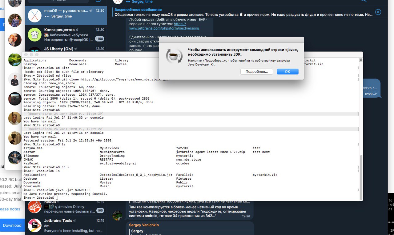Click the macOS chat X-logo avatar
Image resolution: width=394 pixels, height=235 pixels.
(x=34, y=15)
